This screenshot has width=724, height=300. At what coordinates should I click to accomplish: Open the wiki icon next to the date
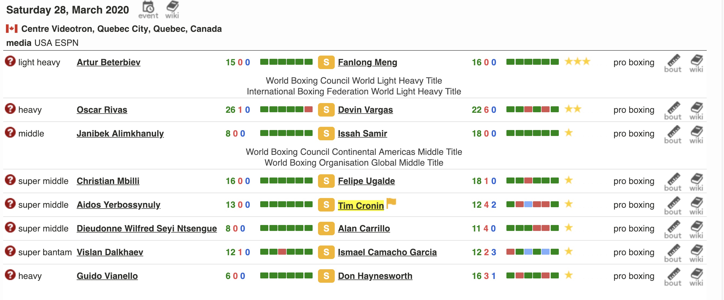click(x=172, y=9)
